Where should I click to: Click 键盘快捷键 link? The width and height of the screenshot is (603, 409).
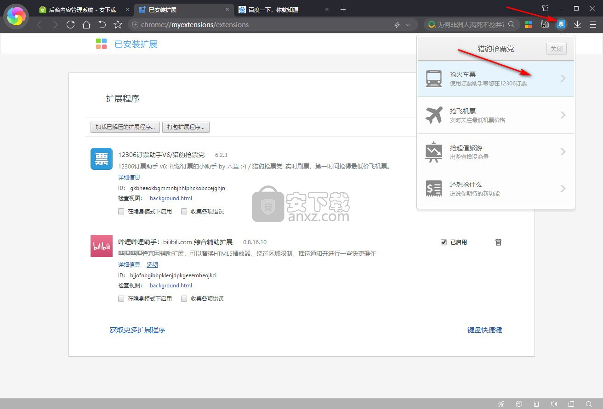point(485,330)
